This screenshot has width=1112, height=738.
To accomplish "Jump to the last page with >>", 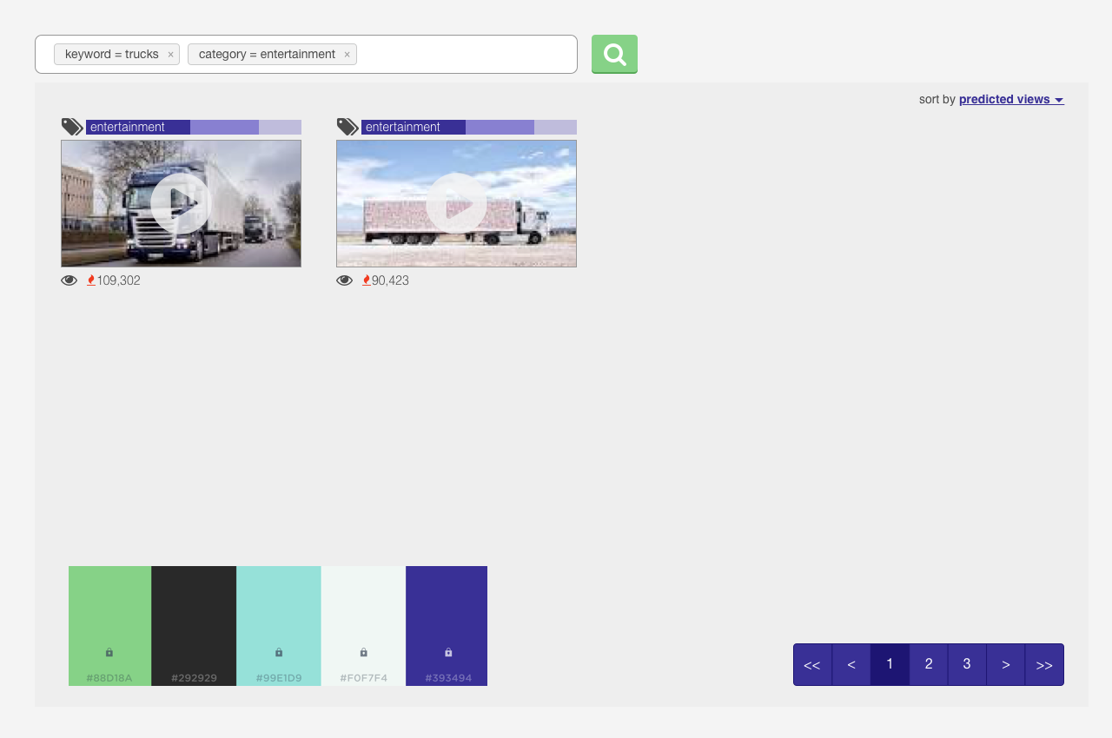I will click(1044, 664).
